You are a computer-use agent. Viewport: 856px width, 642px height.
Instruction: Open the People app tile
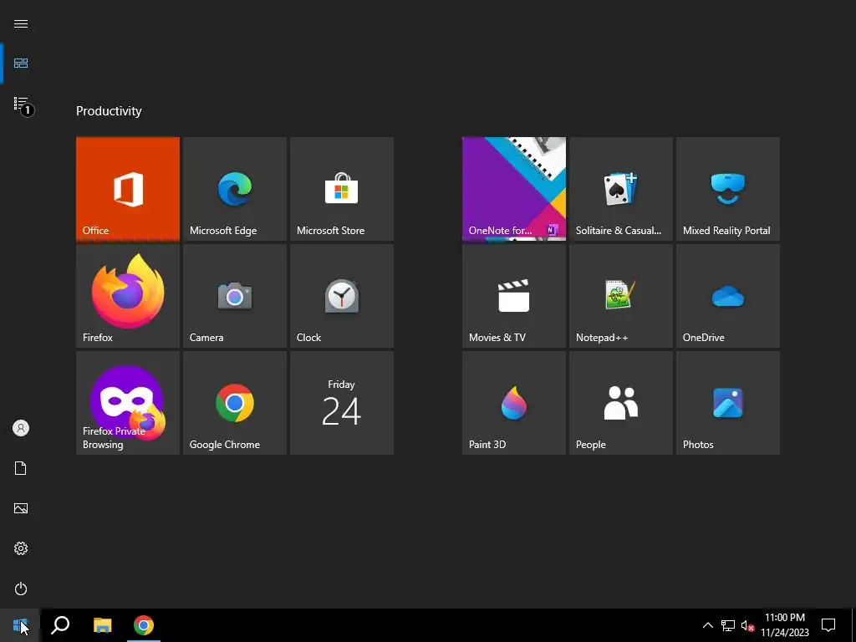click(621, 402)
